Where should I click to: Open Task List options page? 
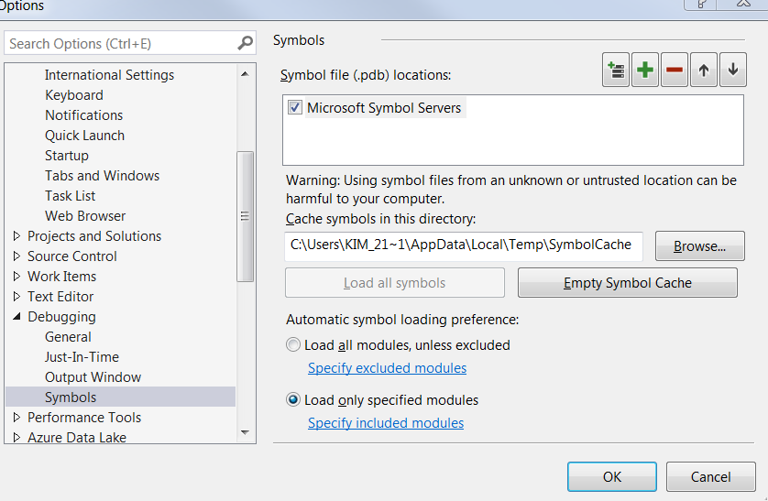[70, 196]
